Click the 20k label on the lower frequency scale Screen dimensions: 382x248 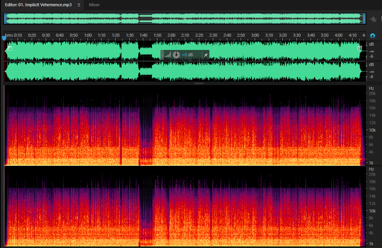click(x=372, y=175)
